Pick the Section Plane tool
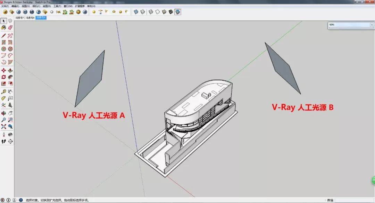 (x=10, y=141)
